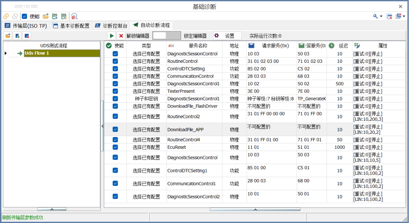Click the 服务名称 column header text
The height and width of the screenshot is (223, 409).
198,46
